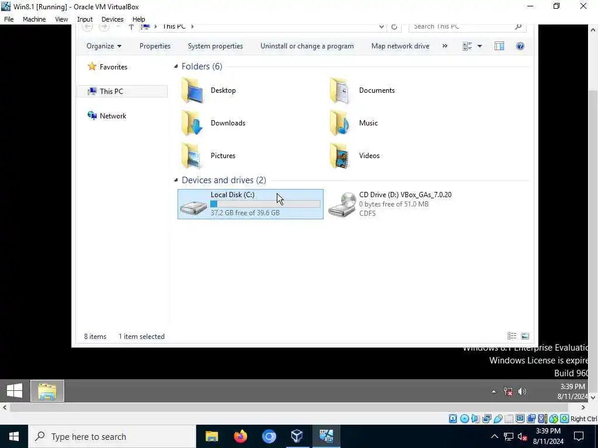The image size is (598, 448).
Task: Open the Music folder icon
Action: 339,123
